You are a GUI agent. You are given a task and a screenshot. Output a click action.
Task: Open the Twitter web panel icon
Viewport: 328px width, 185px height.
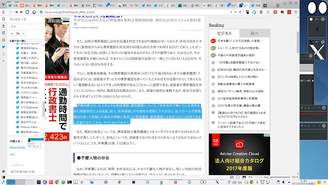tap(4, 47)
